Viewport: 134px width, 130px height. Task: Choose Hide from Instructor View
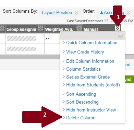point(91,110)
